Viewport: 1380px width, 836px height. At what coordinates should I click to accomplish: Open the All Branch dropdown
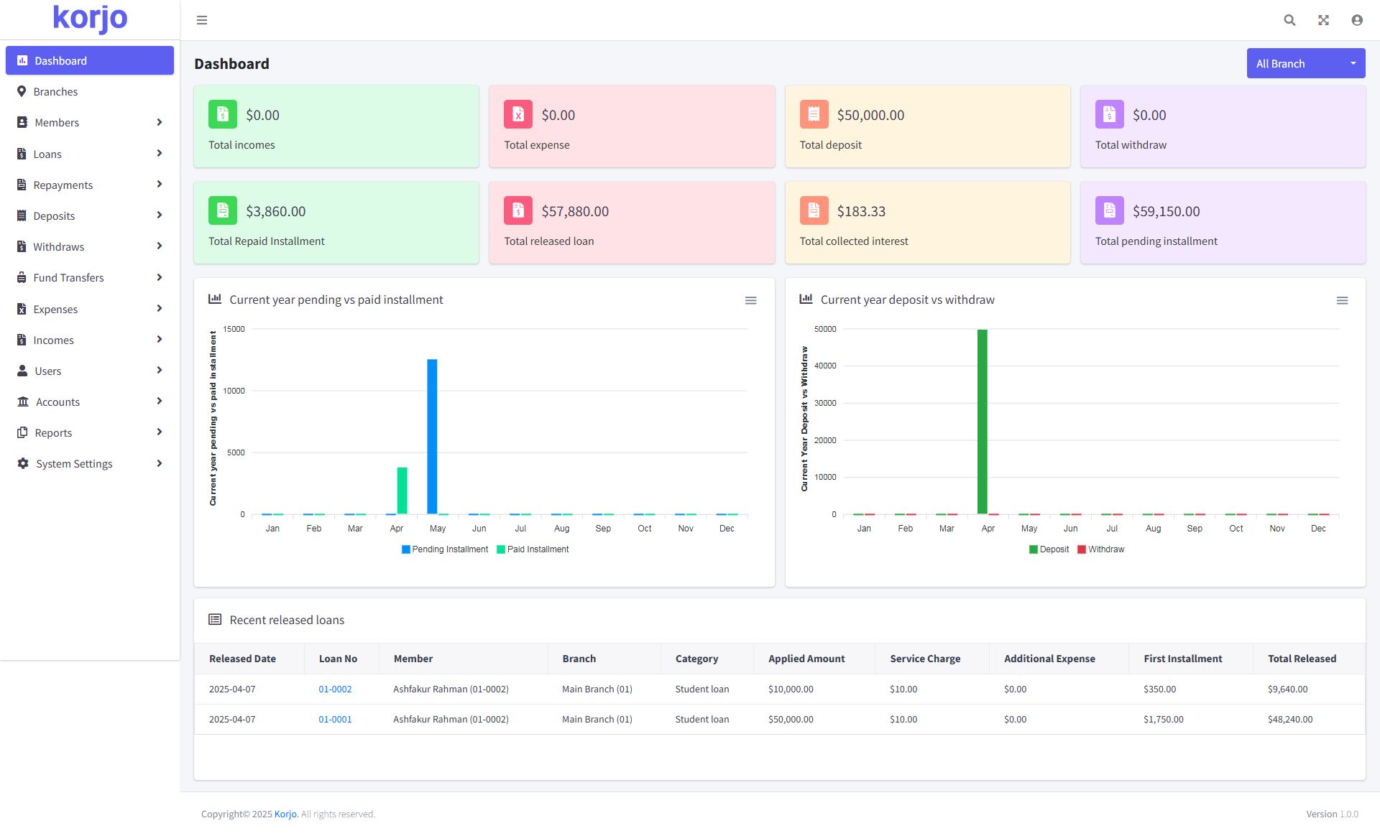[x=1305, y=64]
